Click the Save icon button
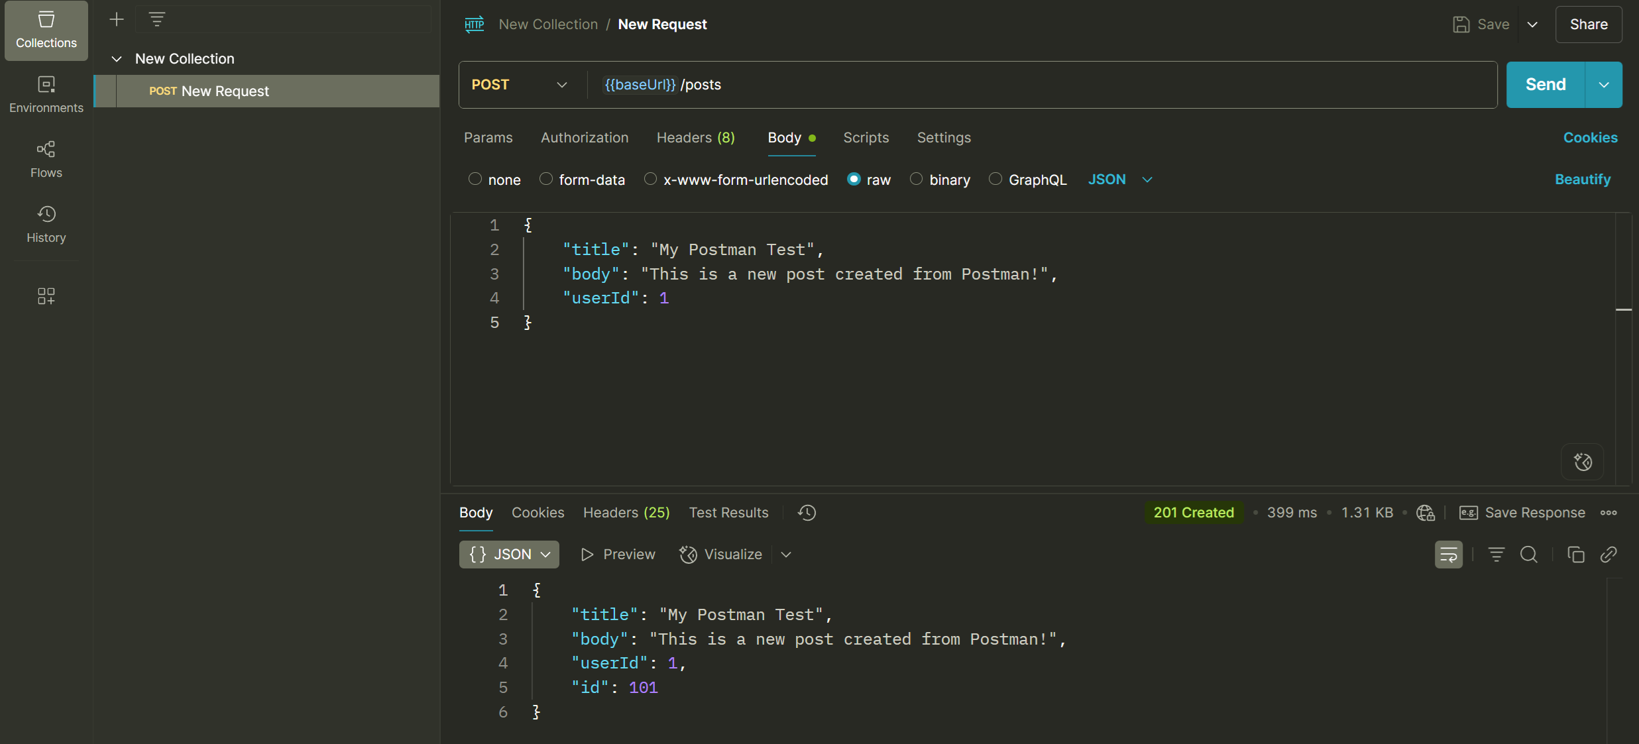 (x=1461, y=25)
